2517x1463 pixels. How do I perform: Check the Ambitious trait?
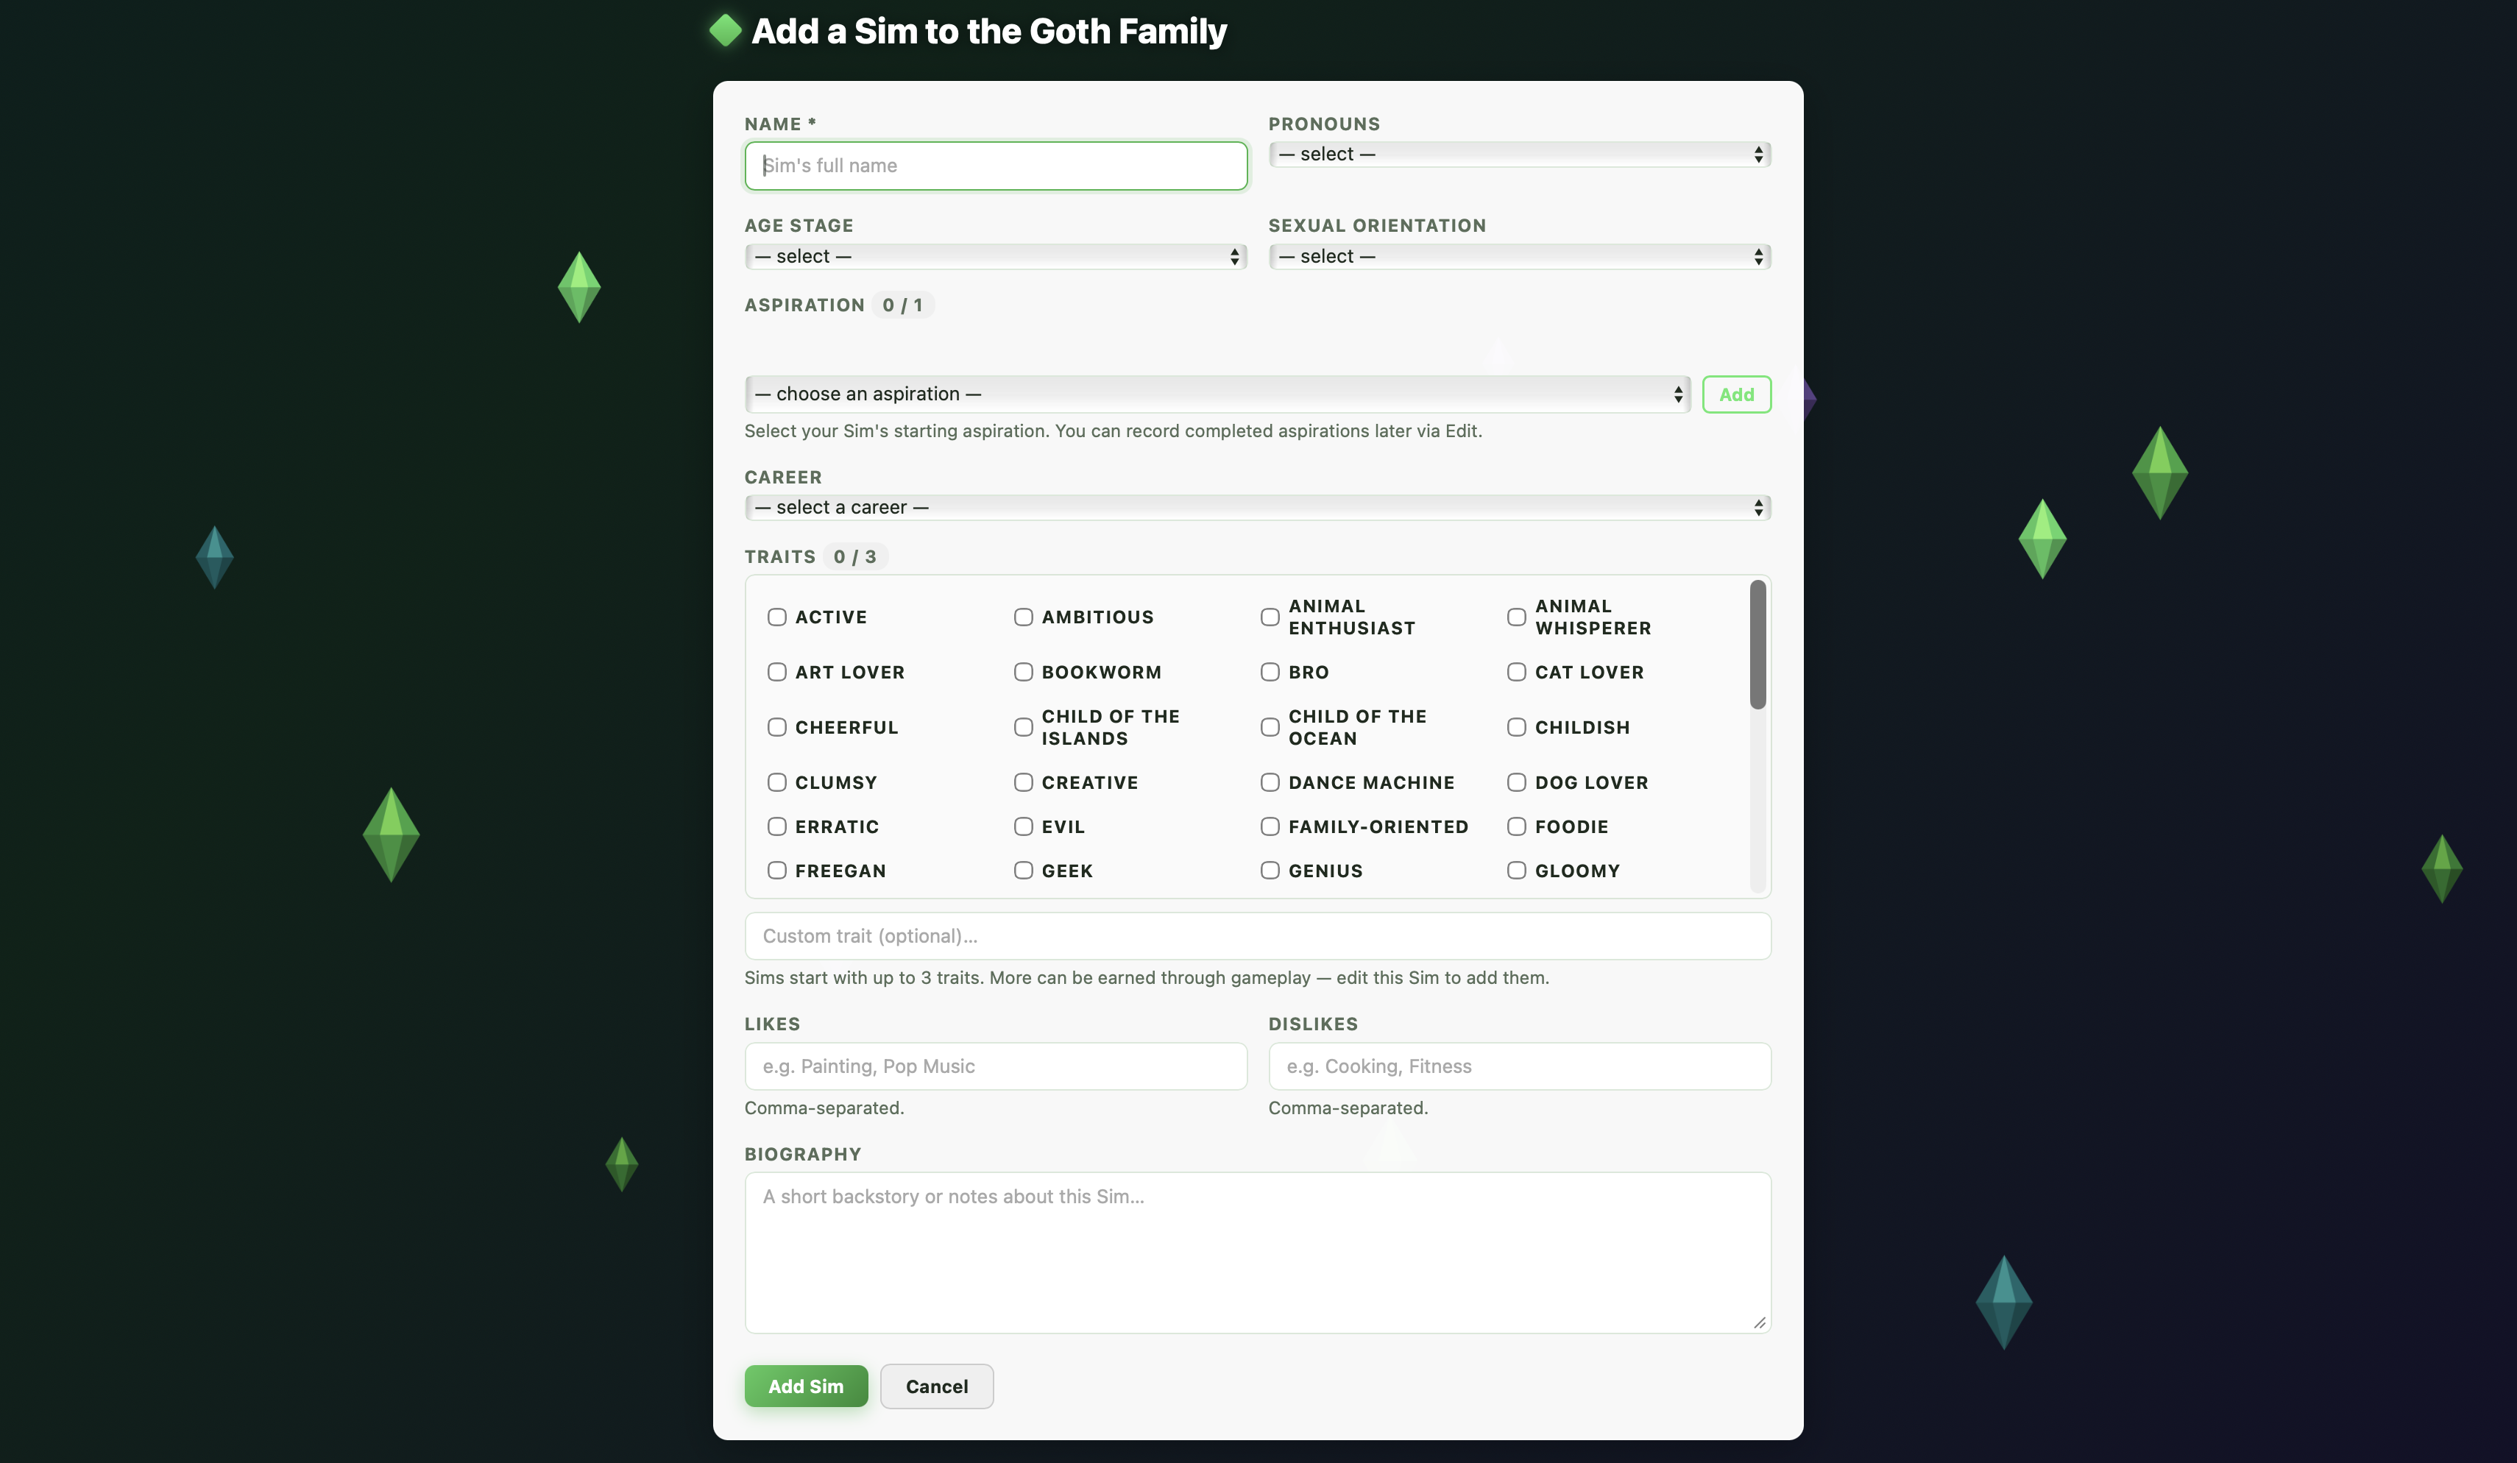coord(1023,617)
